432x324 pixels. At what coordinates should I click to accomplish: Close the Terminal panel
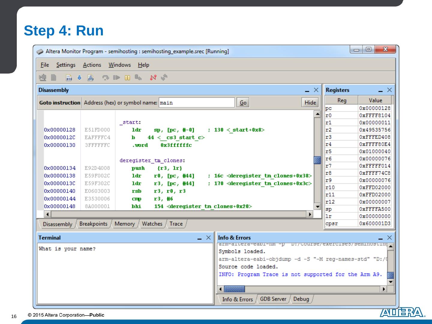208,238
